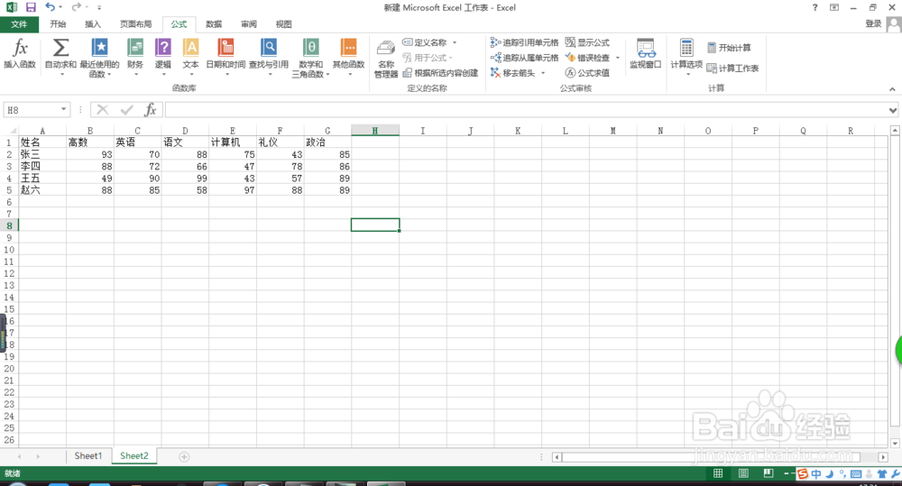The width and height of the screenshot is (902, 486).
Task: Save the workbook with the floppy icon
Action: (x=31, y=7)
